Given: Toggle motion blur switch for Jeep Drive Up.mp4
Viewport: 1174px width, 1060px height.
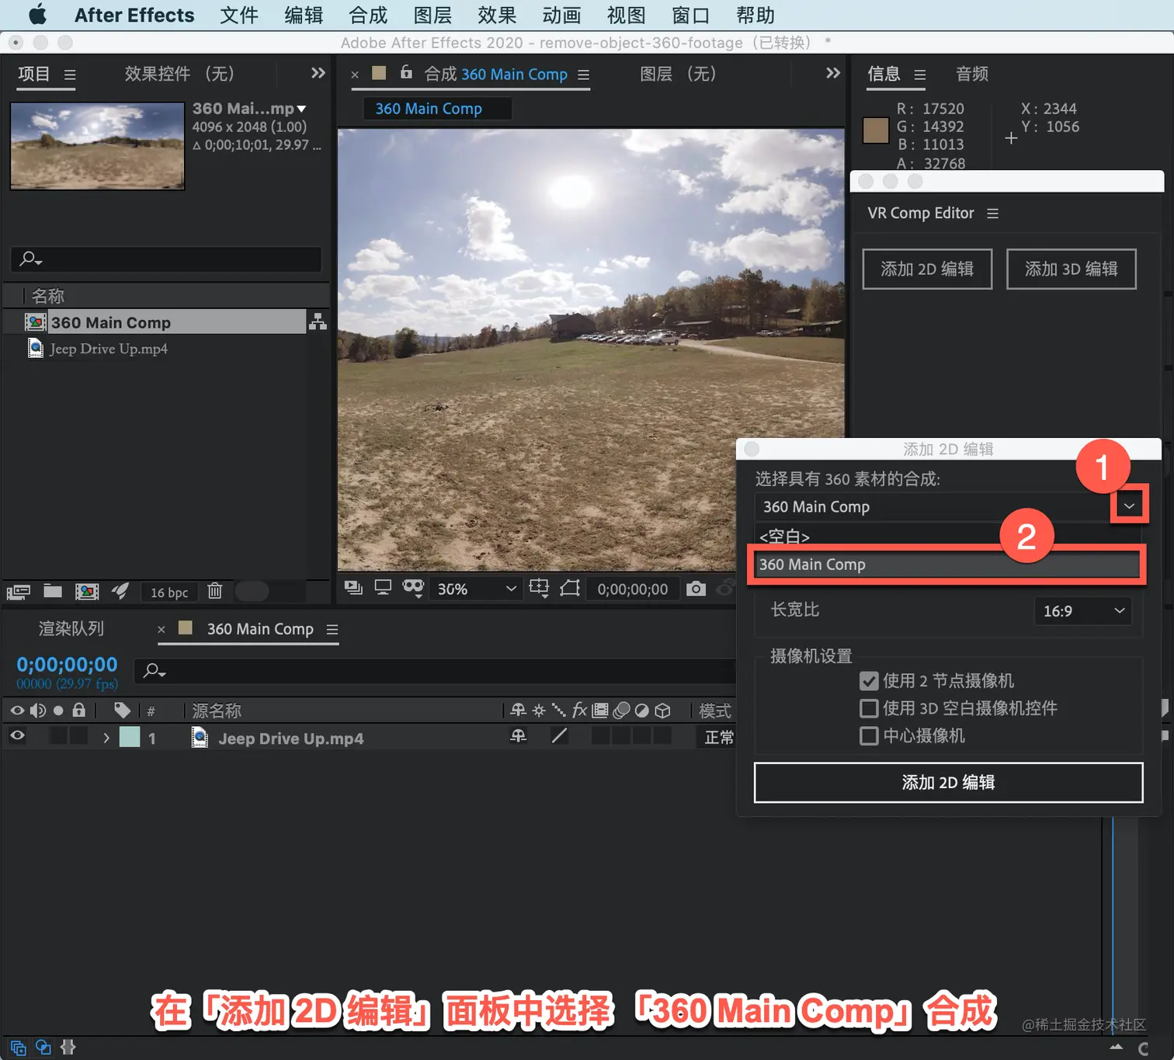Looking at the screenshot, I should click(621, 735).
